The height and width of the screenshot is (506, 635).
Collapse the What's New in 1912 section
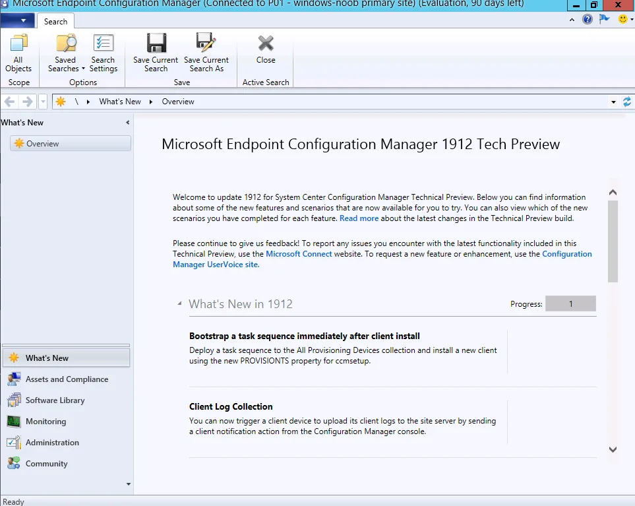coord(179,304)
